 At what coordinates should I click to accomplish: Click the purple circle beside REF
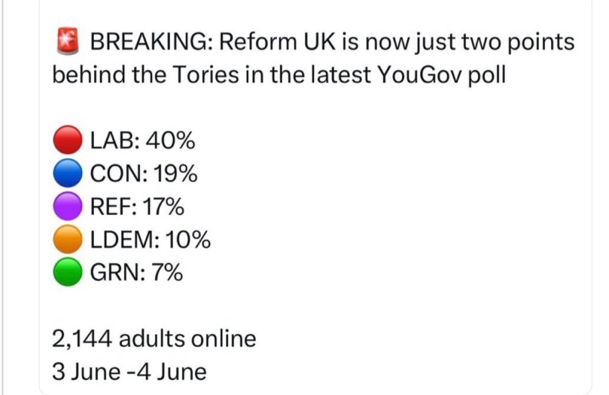click(68, 208)
